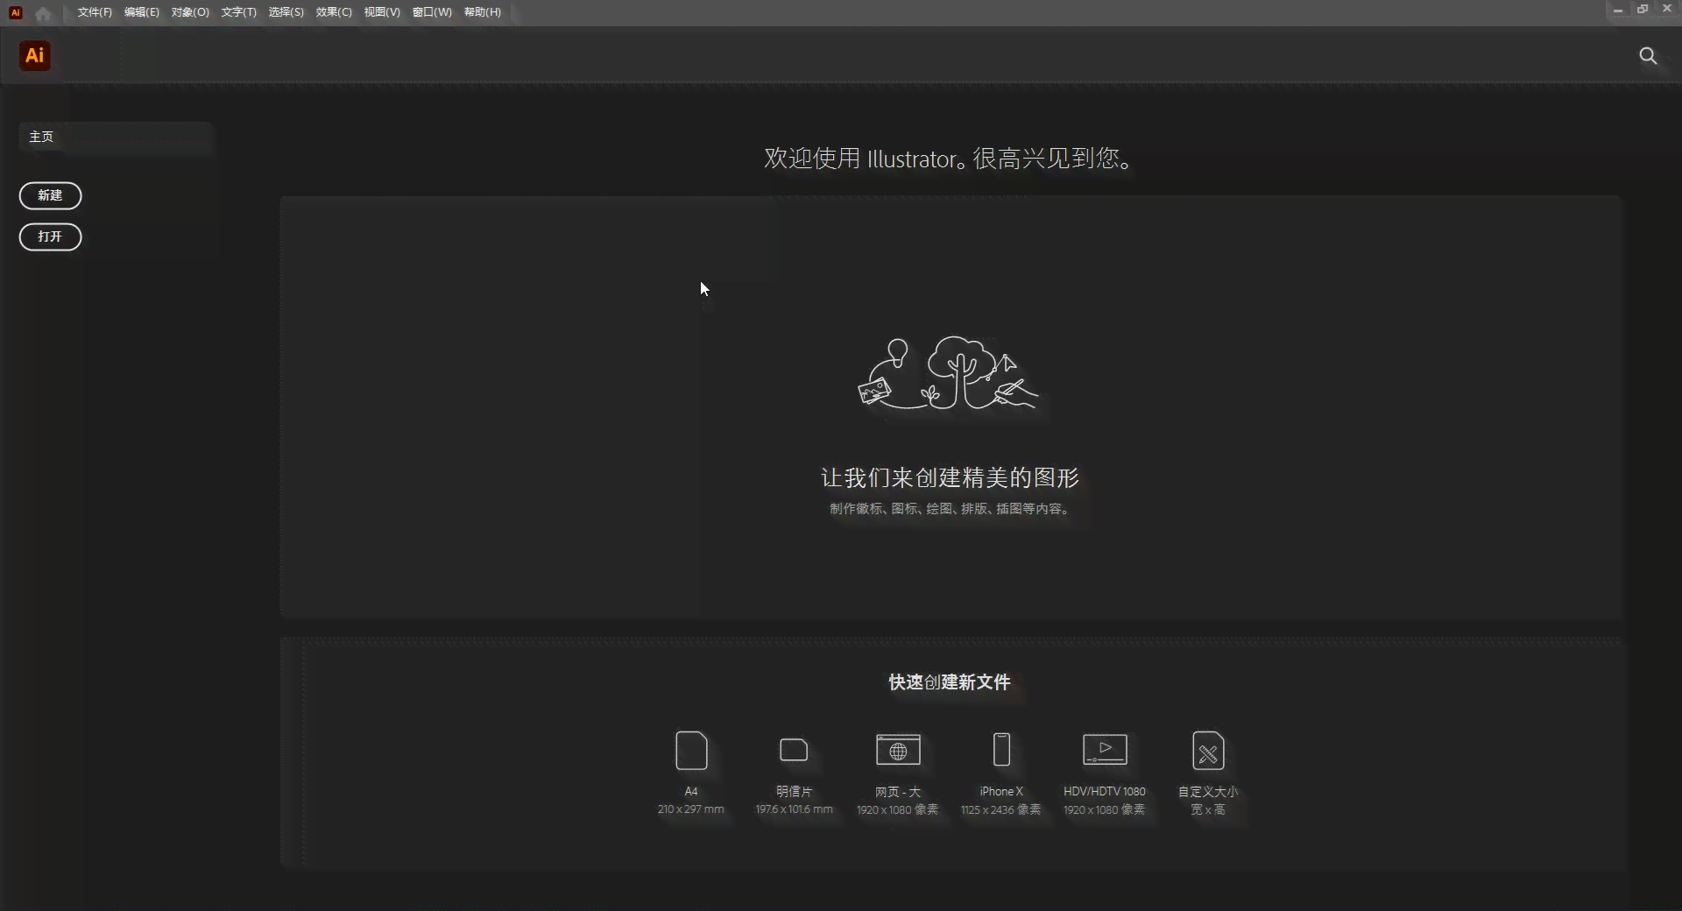Click the 让我们来创建精美的图形 heading
The width and height of the screenshot is (1682, 911).
point(950,477)
